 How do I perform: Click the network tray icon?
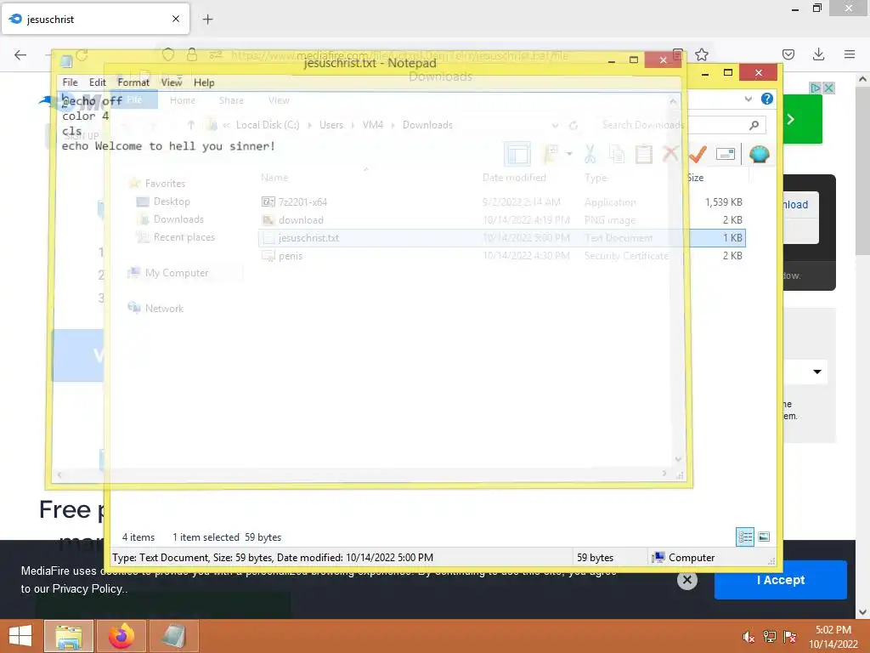point(769,636)
